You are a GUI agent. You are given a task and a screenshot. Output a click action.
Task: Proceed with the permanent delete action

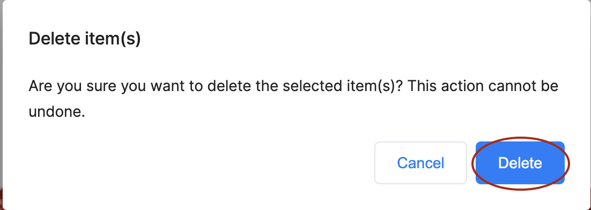(520, 163)
